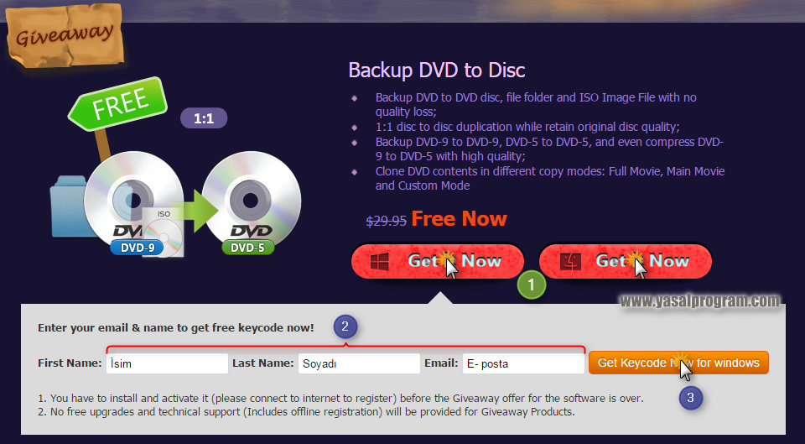Click the Windows logo icon
Screen dimensions: 805x444
click(379, 262)
